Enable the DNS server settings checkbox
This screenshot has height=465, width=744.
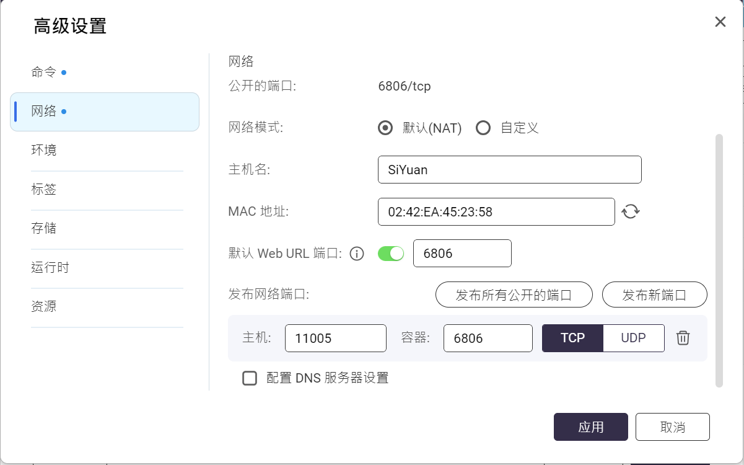(x=250, y=378)
